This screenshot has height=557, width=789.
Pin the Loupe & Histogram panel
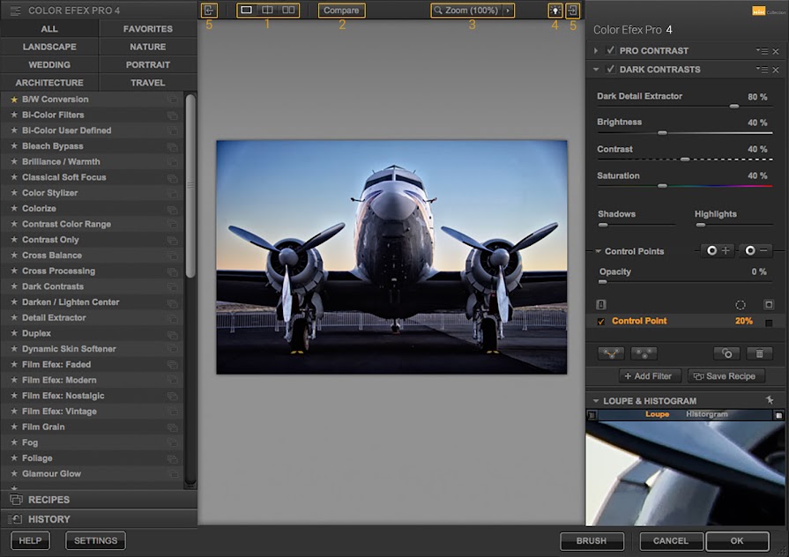point(770,400)
